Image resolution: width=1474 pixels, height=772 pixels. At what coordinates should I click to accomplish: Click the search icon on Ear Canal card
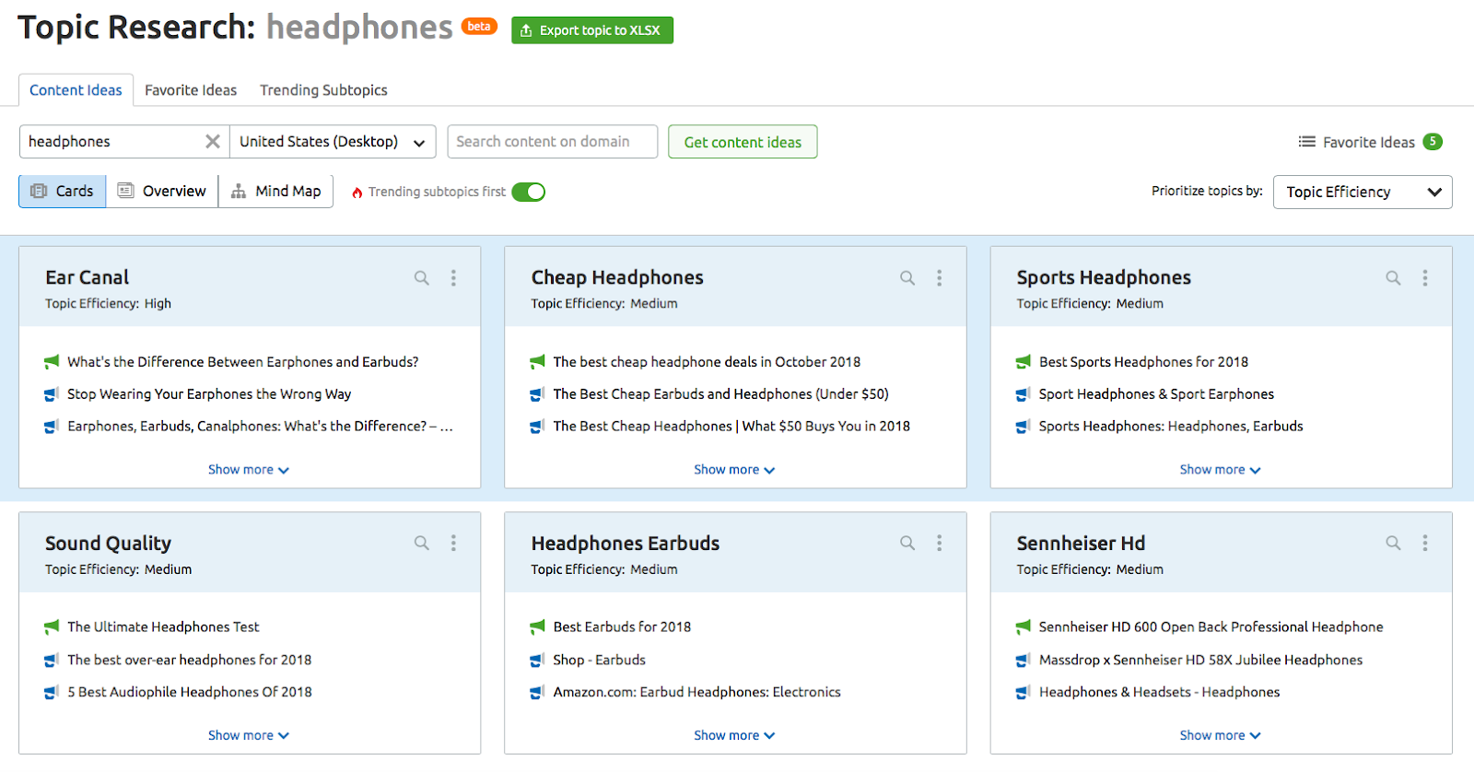click(422, 278)
